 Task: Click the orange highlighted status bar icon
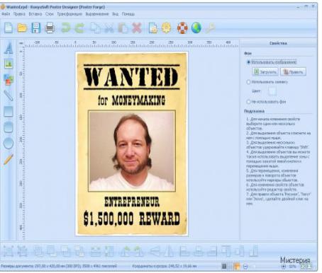(237, 267)
